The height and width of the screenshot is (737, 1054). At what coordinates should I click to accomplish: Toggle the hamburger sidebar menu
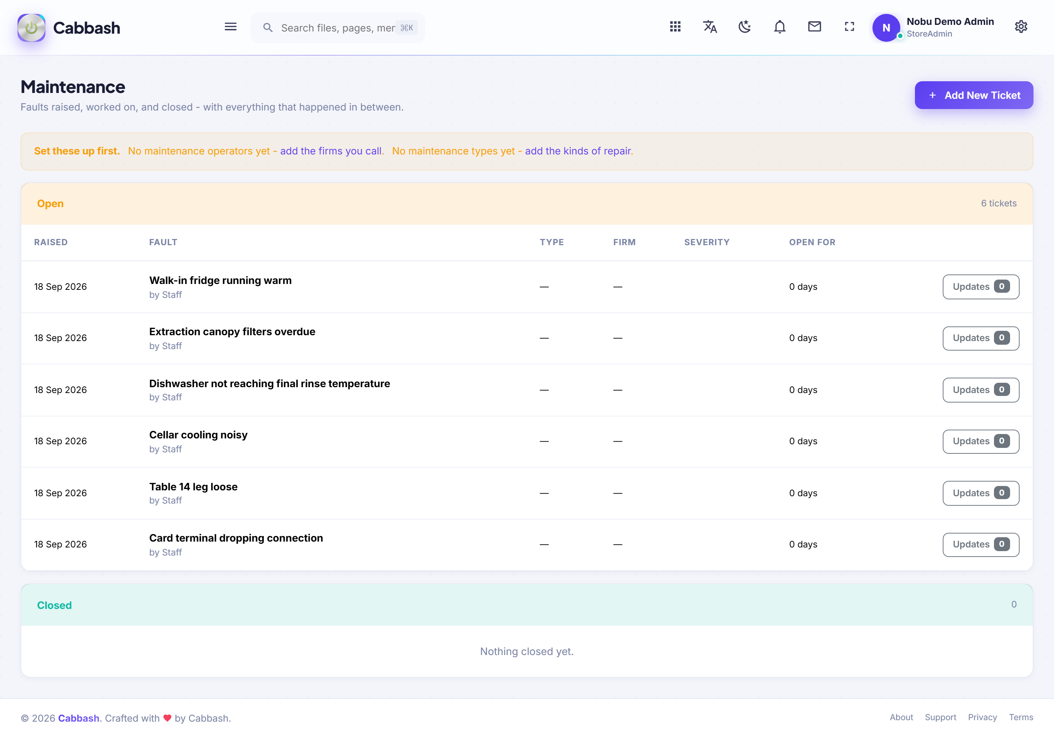tap(231, 27)
